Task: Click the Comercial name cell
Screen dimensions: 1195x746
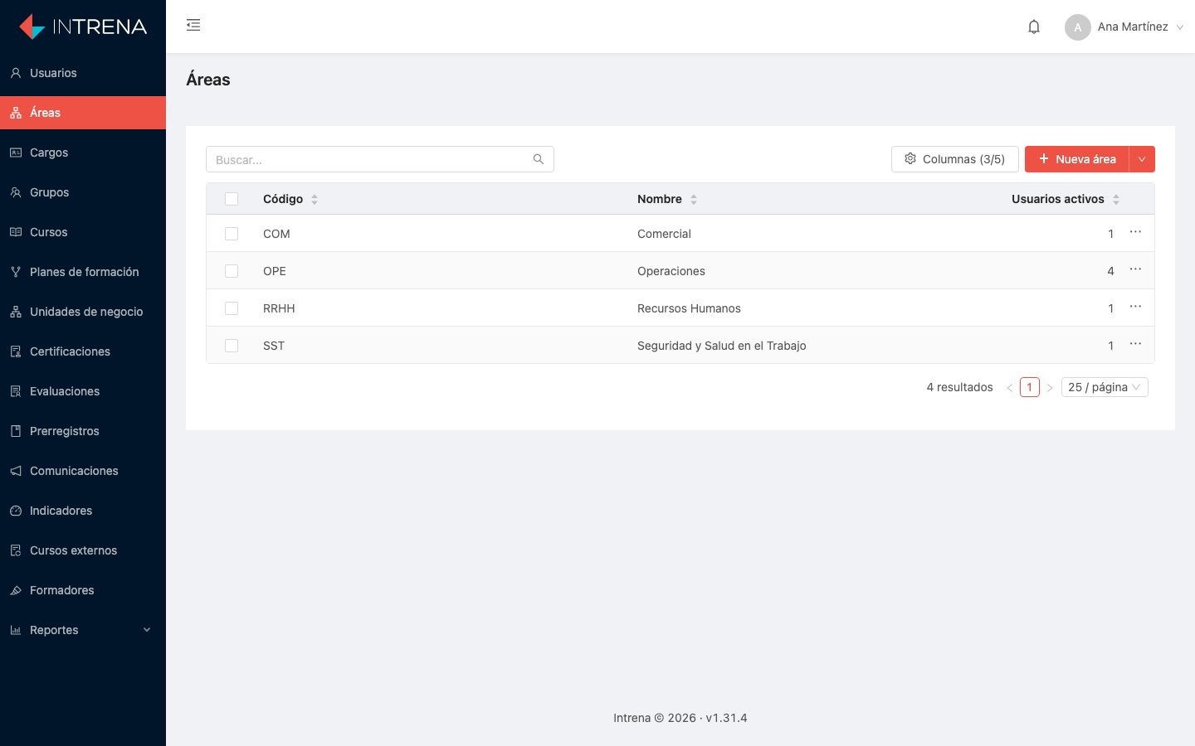Action: pyautogui.click(x=664, y=234)
